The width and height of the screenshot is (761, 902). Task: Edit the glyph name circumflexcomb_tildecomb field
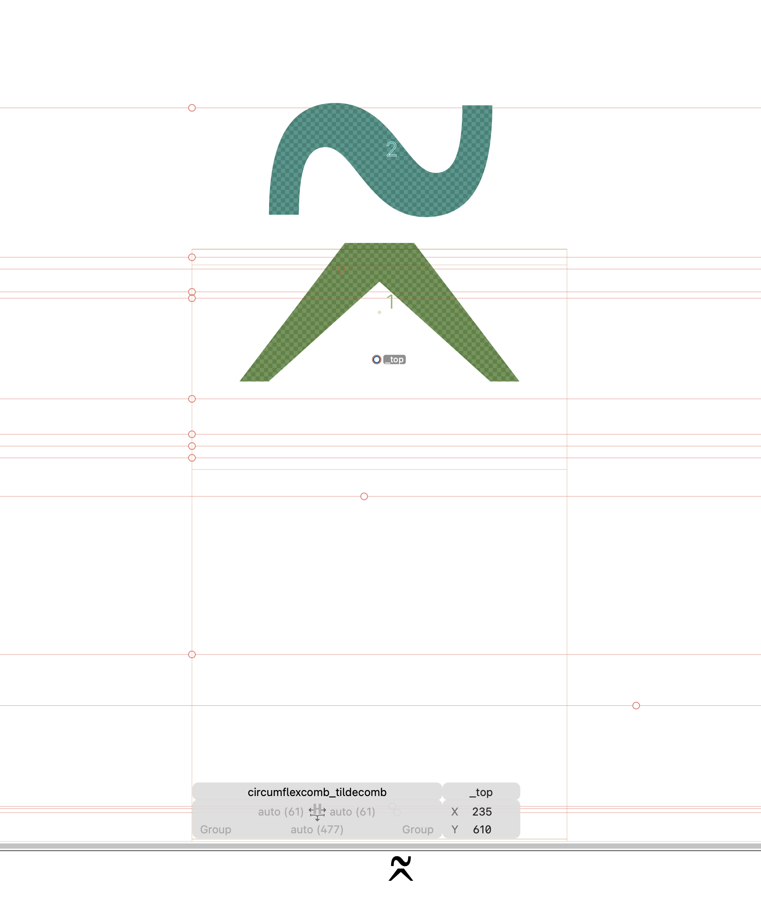[x=317, y=792]
